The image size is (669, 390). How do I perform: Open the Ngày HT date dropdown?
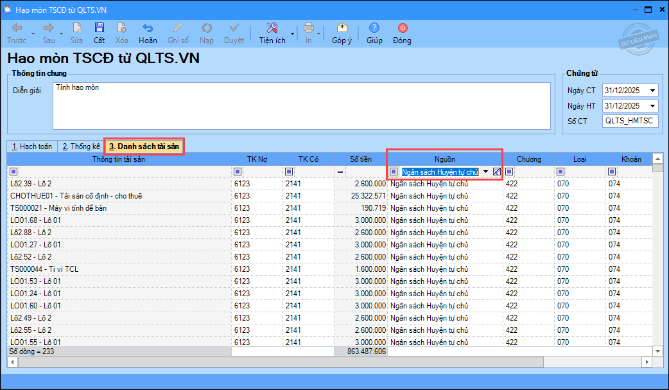(x=652, y=106)
